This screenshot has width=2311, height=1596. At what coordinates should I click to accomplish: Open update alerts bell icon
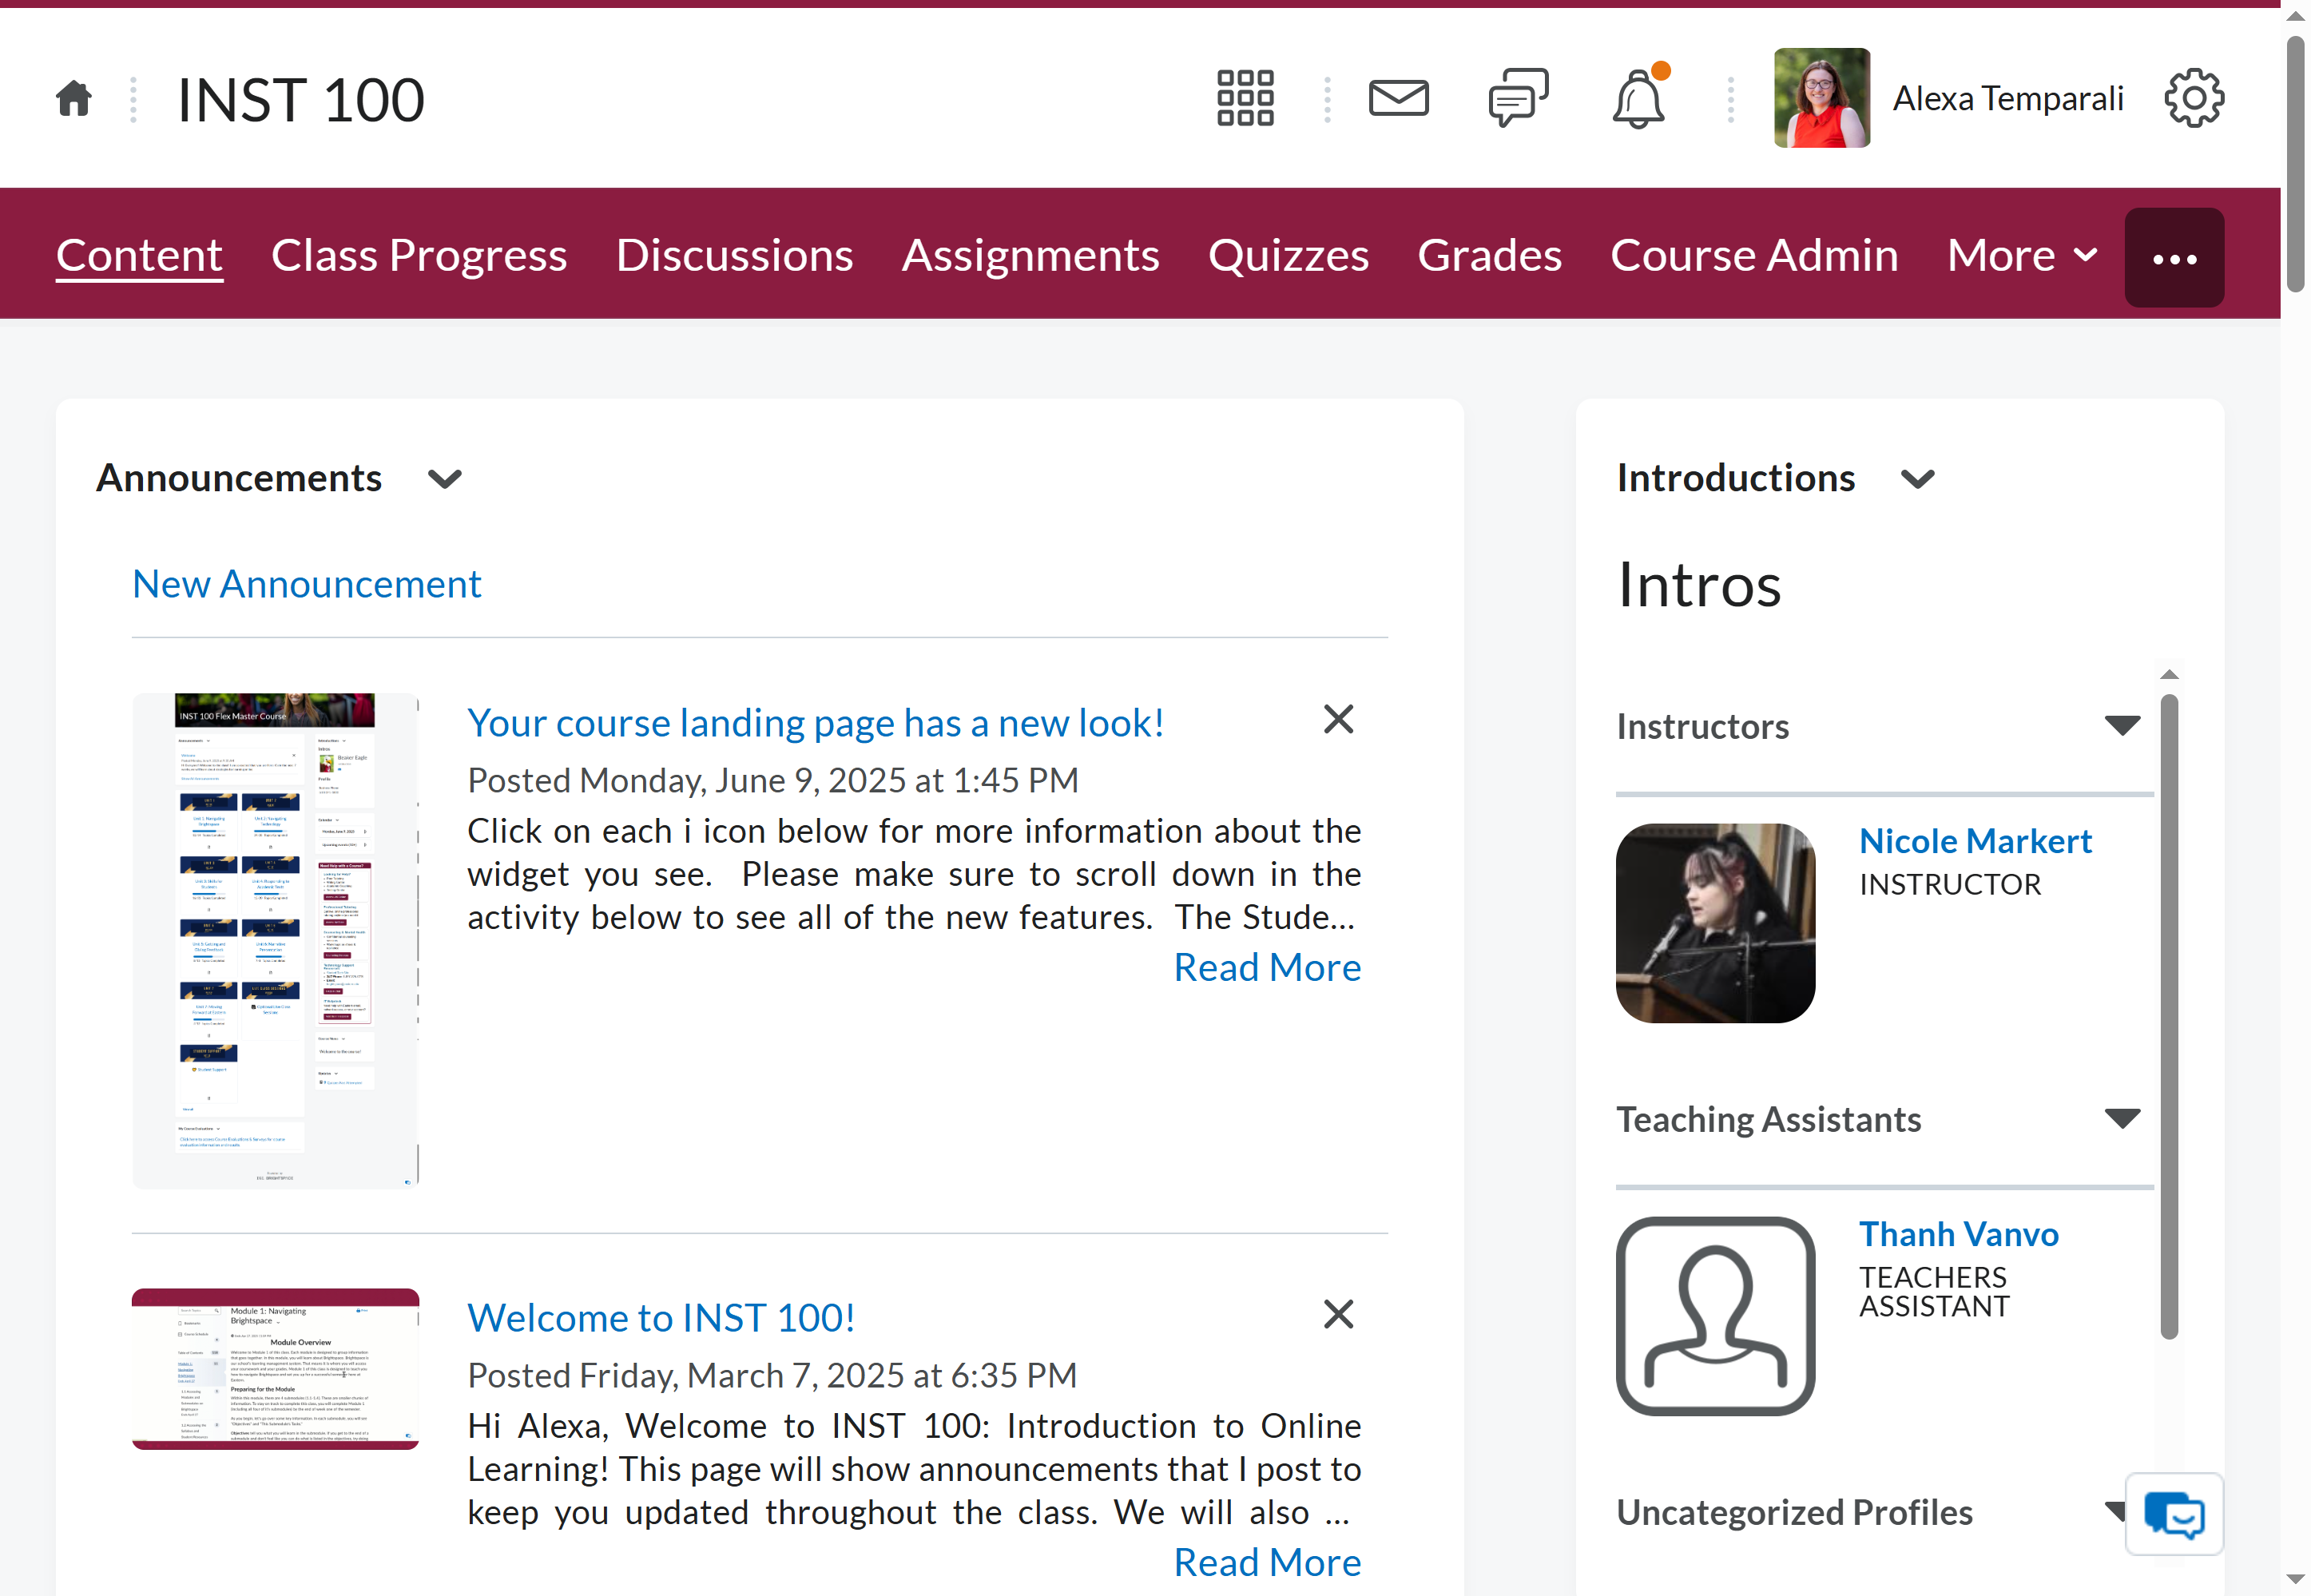pyautogui.click(x=1638, y=98)
